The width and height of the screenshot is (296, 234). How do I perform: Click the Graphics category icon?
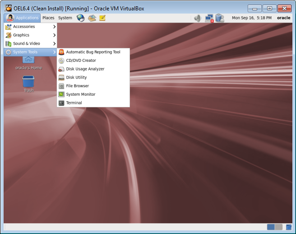pyautogui.click(x=8, y=35)
